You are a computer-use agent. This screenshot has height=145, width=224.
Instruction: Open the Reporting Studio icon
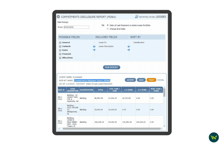(136, 17)
